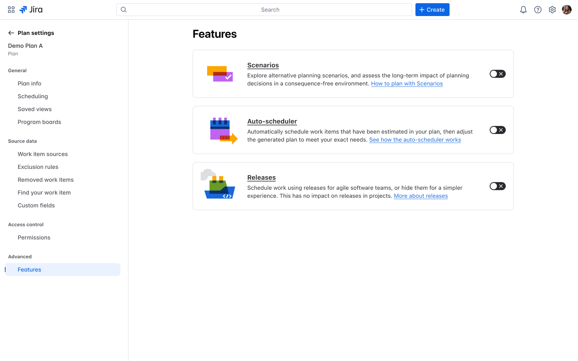This screenshot has width=578, height=361.
Task: Open the help icon
Action: [x=538, y=9]
